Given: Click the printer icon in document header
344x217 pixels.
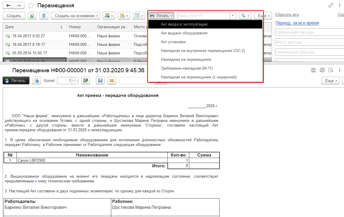Looking at the screenshot, I should 322,70.
